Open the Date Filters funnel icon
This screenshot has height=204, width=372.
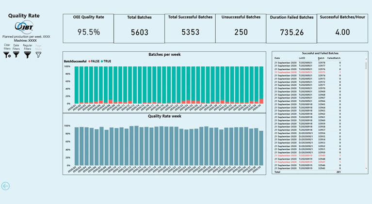[x=16, y=55]
